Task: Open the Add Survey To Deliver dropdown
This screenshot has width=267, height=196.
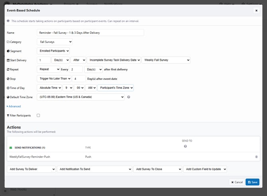Action: 31,169
